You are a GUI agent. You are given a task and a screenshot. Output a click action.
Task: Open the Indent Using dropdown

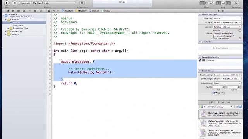[x=227, y=83]
